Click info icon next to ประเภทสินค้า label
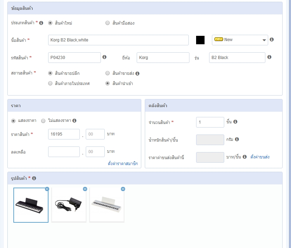 point(41,23)
